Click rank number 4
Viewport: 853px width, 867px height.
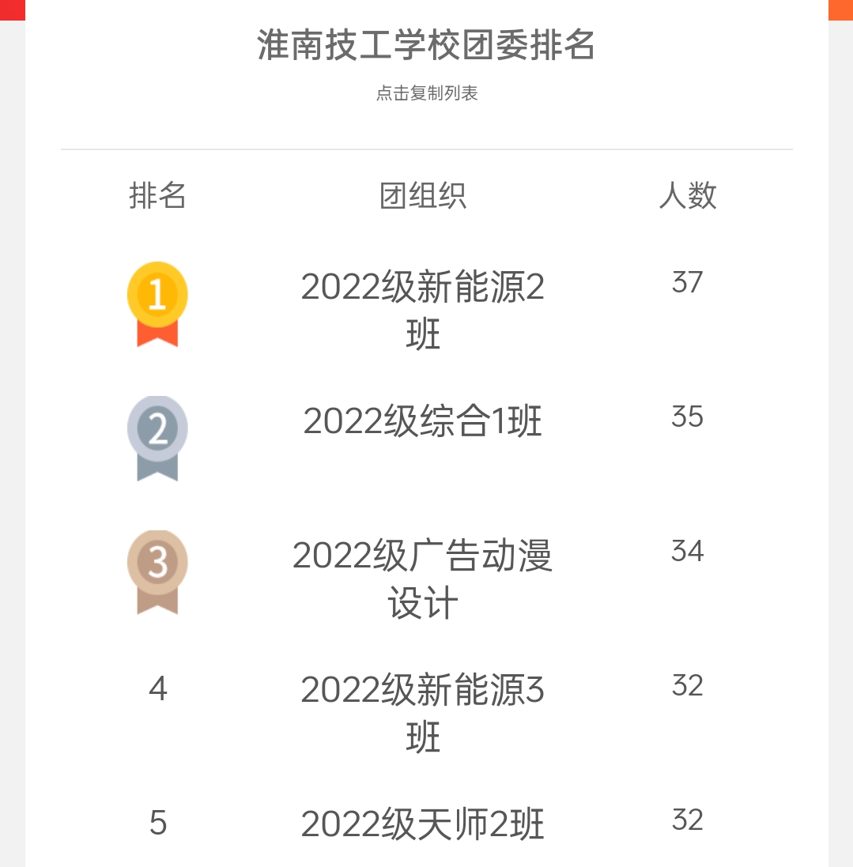pos(157,689)
